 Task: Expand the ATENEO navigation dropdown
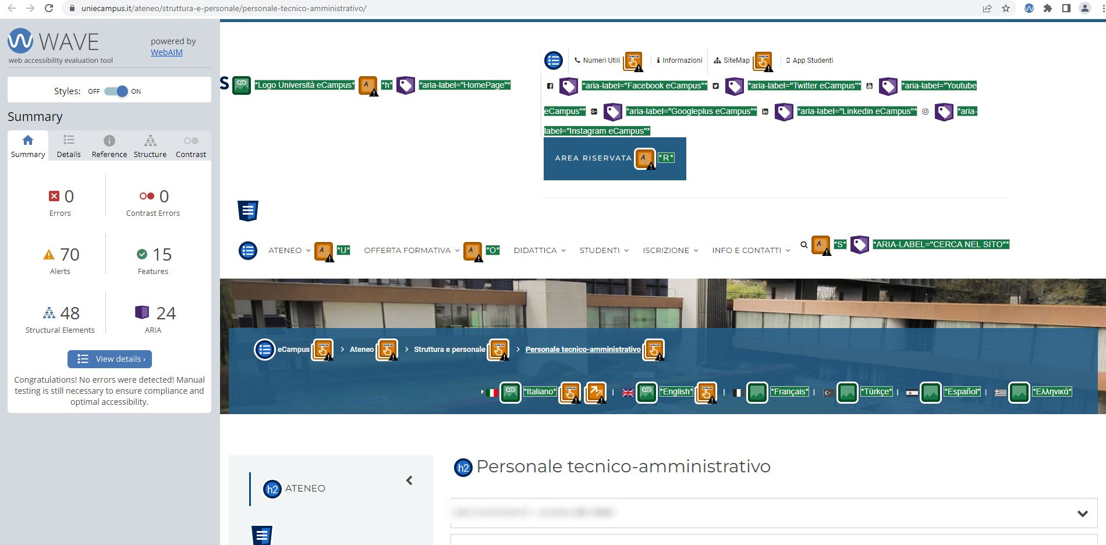tap(289, 251)
